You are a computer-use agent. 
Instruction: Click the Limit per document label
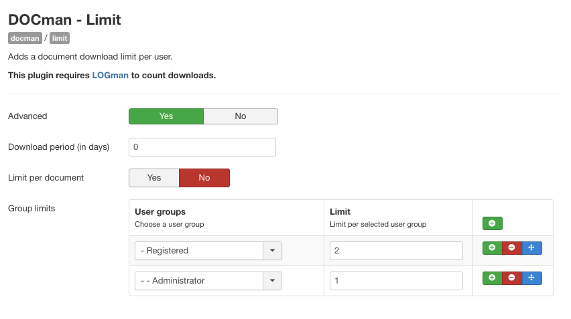point(46,178)
